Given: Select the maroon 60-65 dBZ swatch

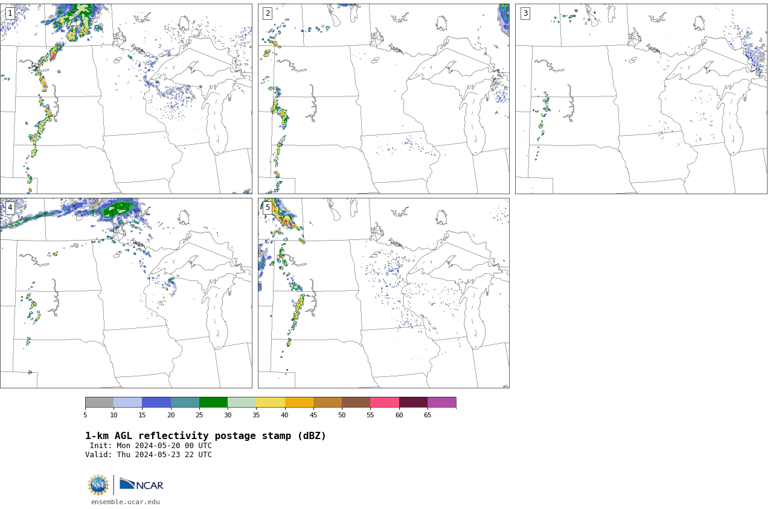Looking at the screenshot, I should 413,402.
